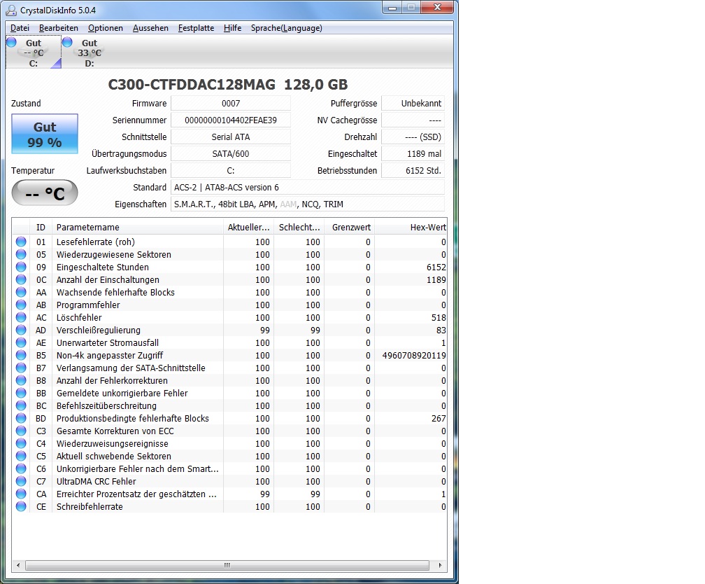
Task: Click status orb for Unerwarteter Stromausfall
Action: pyautogui.click(x=21, y=342)
